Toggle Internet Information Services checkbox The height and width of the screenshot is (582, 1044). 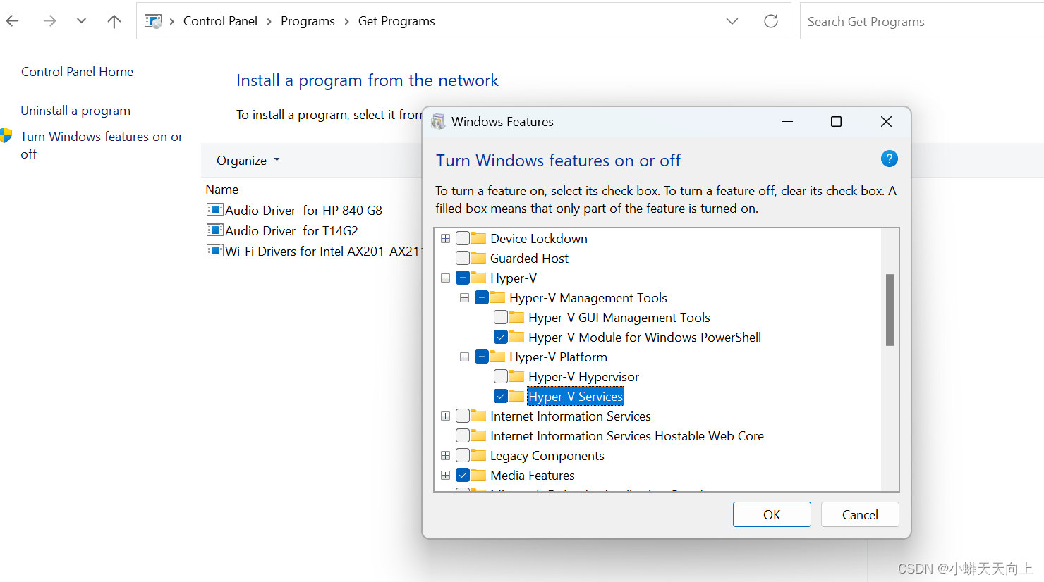(x=463, y=416)
